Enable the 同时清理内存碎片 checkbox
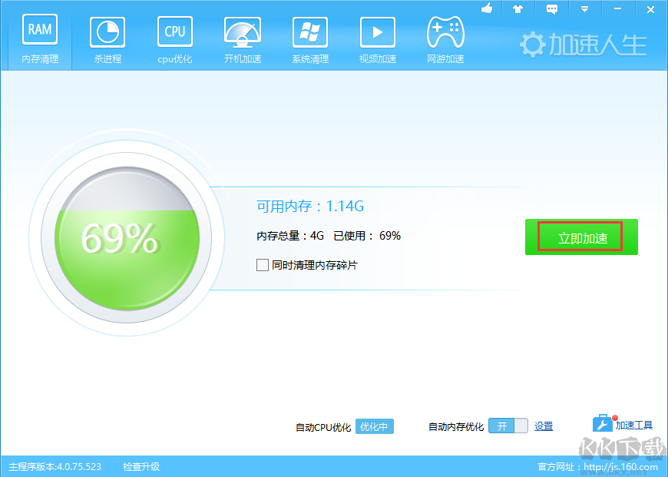The image size is (668, 477). [x=261, y=265]
